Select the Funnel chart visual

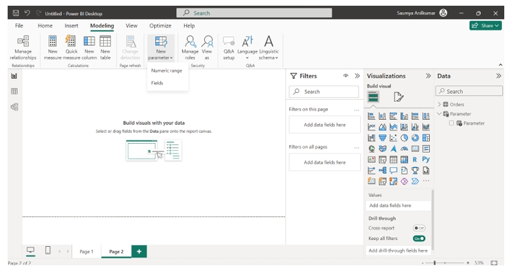[x=382, y=138]
